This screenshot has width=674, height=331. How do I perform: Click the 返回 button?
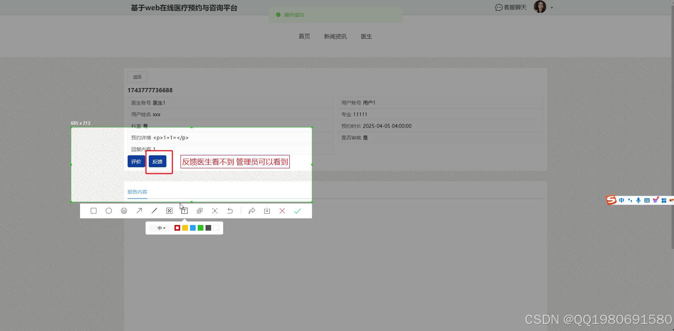[x=137, y=77]
